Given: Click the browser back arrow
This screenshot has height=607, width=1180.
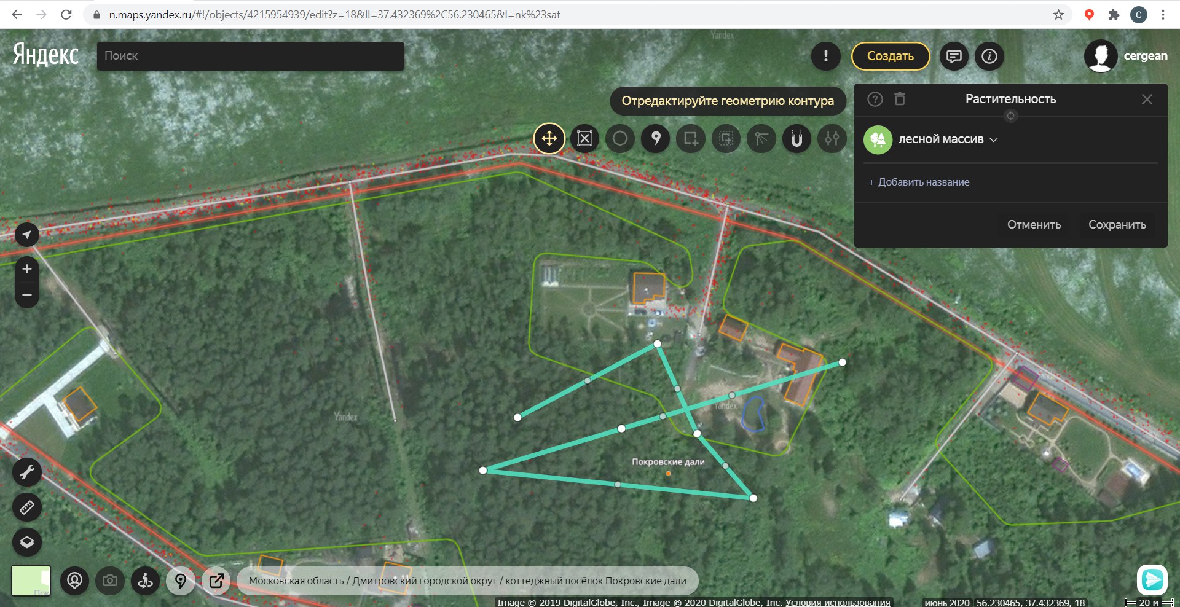Looking at the screenshot, I should [x=17, y=15].
